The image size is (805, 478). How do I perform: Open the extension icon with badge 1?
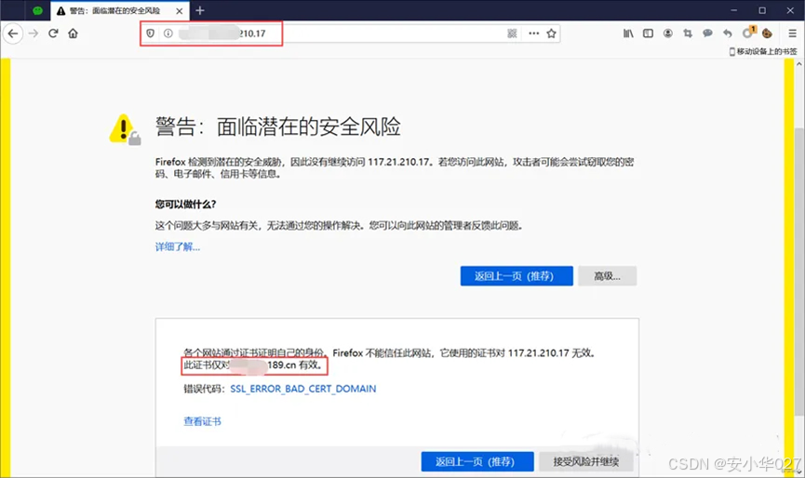(x=748, y=33)
